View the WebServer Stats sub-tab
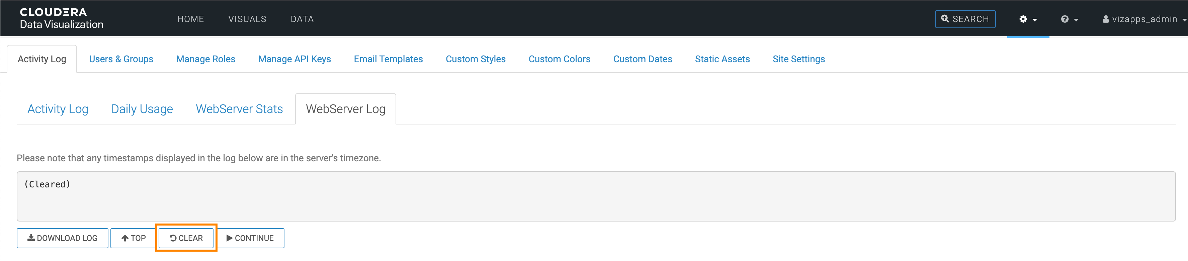 click(239, 109)
